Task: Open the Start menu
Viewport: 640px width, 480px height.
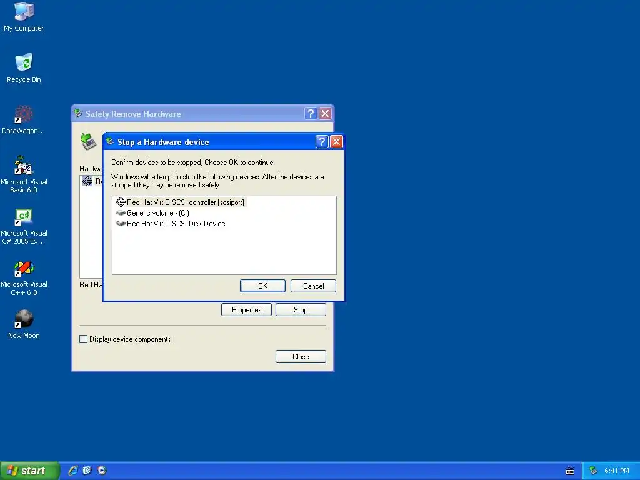Action: point(29,471)
